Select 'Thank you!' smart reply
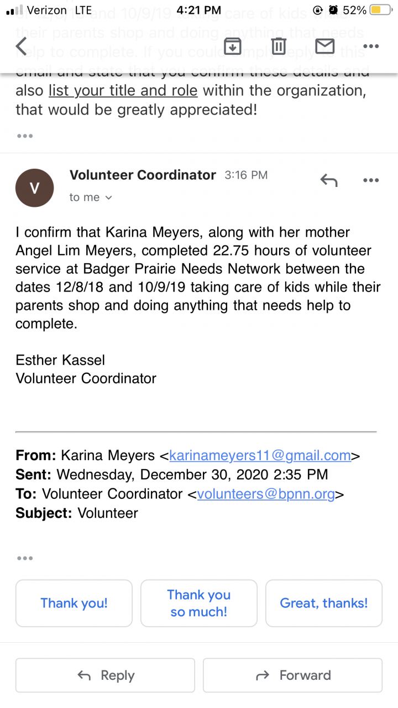398x708 pixels. click(74, 603)
